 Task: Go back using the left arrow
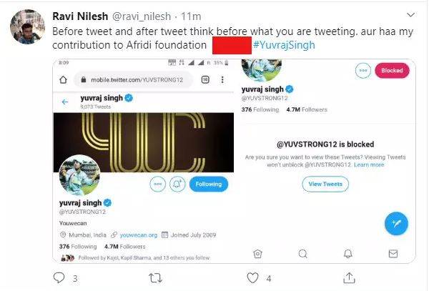click(x=65, y=102)
